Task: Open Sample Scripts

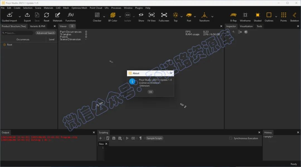Action: point(154,138)
